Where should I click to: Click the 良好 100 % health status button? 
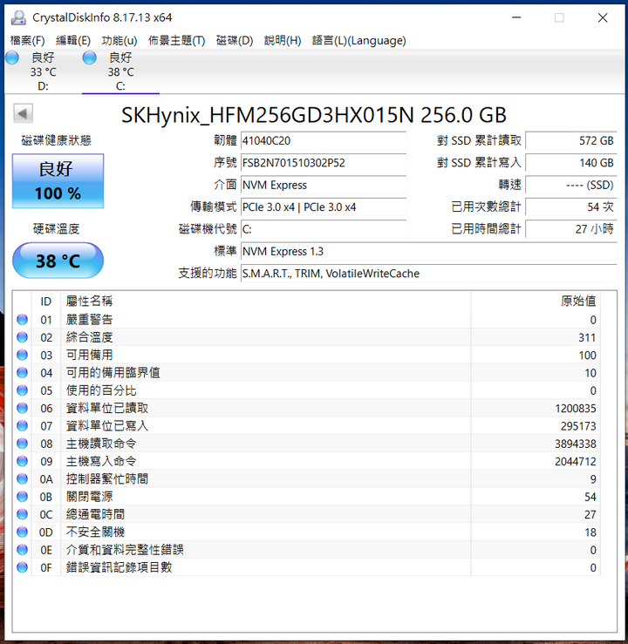click(58, 181)
